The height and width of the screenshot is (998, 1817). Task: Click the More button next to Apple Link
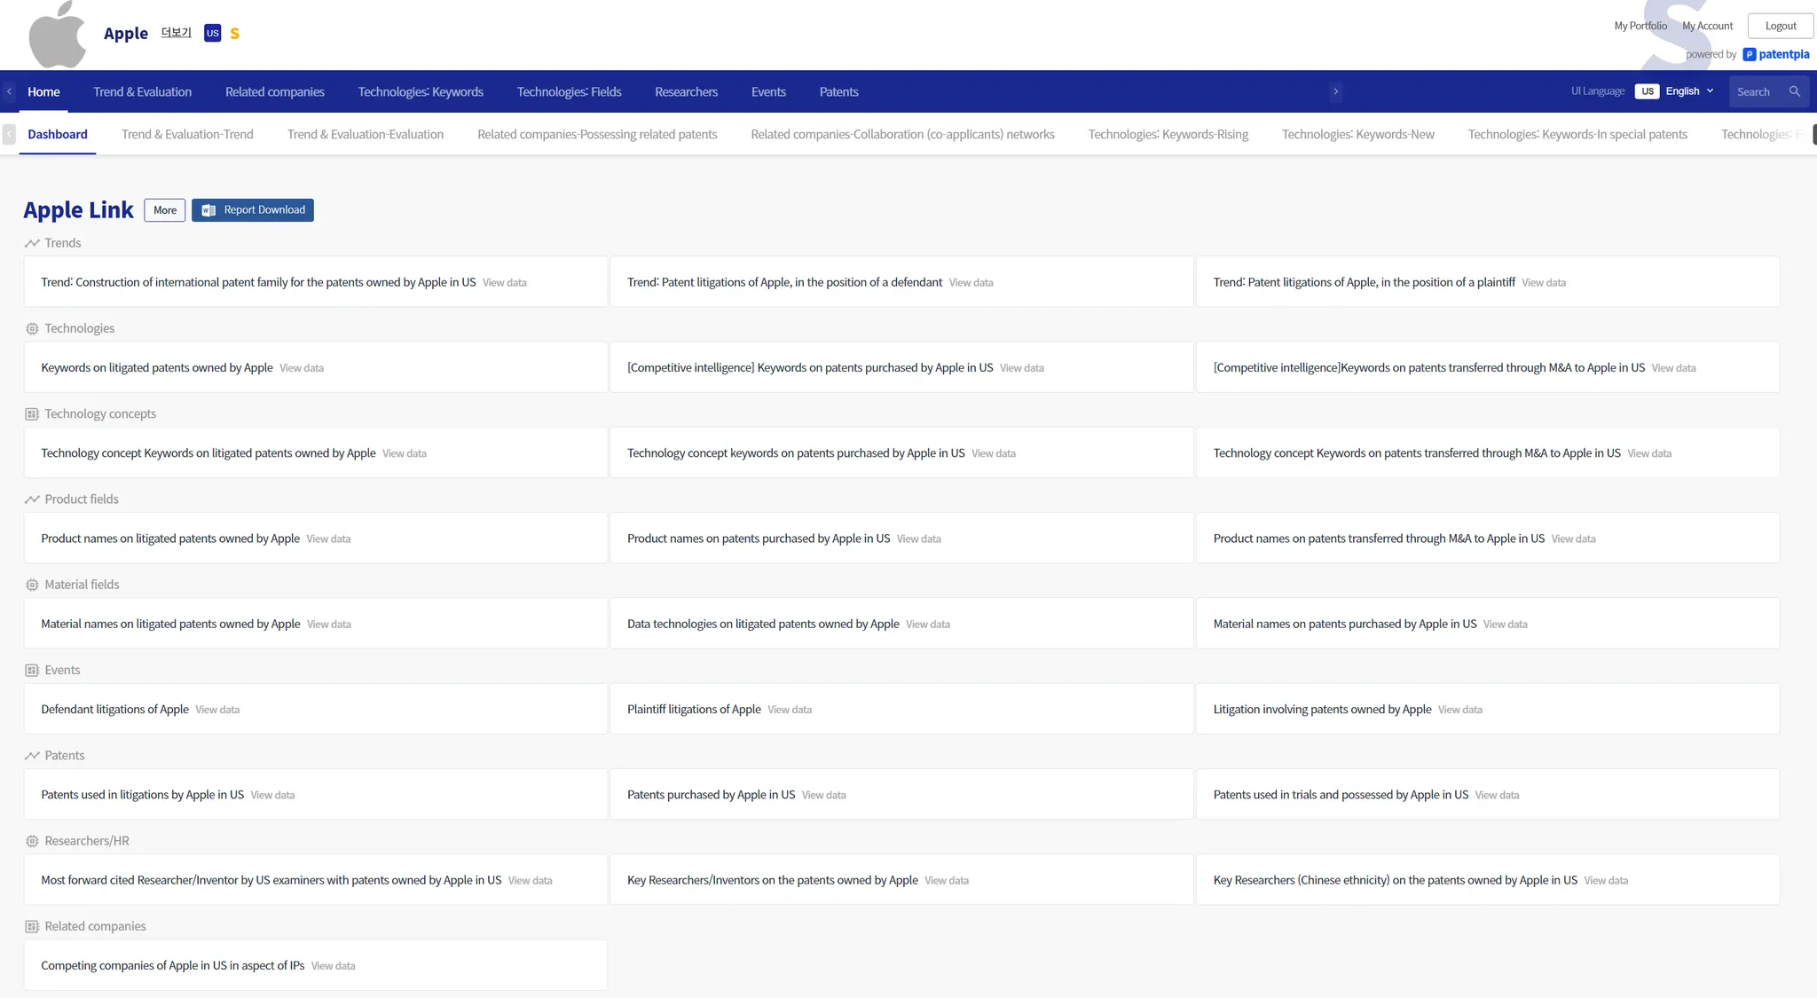[165, 210]
